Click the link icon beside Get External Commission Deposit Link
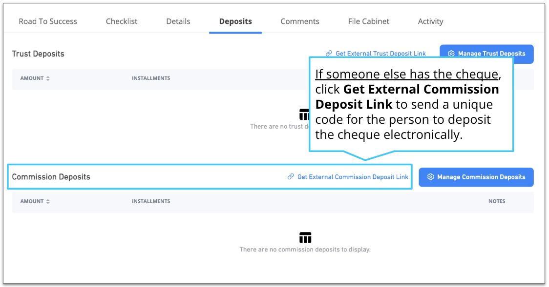Viewport: 549px width, 287px height. (290, 177)
